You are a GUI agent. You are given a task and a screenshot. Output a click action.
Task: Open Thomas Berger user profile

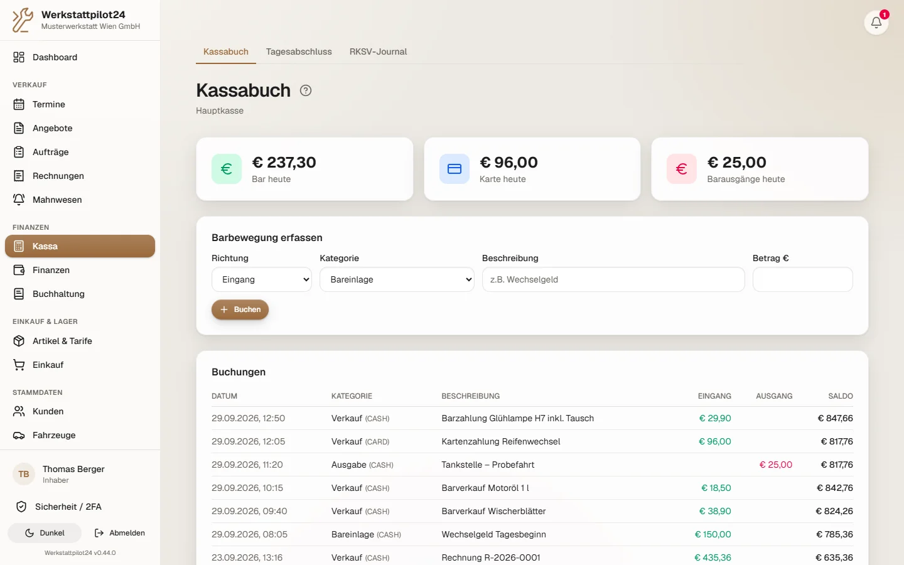(x=80, y=474)
